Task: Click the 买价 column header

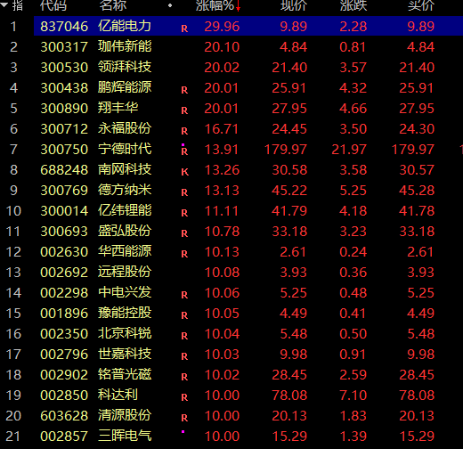Action: coord(421,5)
